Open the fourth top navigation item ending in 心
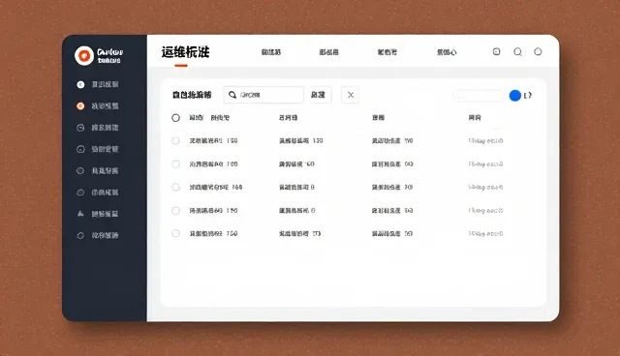Screen dimensions: 620x356 point(447,52)
